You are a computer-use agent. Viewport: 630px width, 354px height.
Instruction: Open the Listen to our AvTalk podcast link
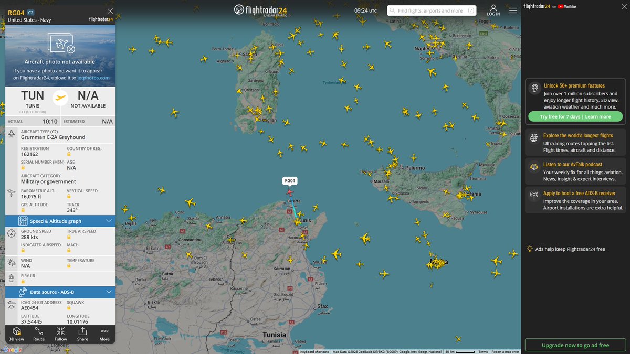tap(575, 171)
